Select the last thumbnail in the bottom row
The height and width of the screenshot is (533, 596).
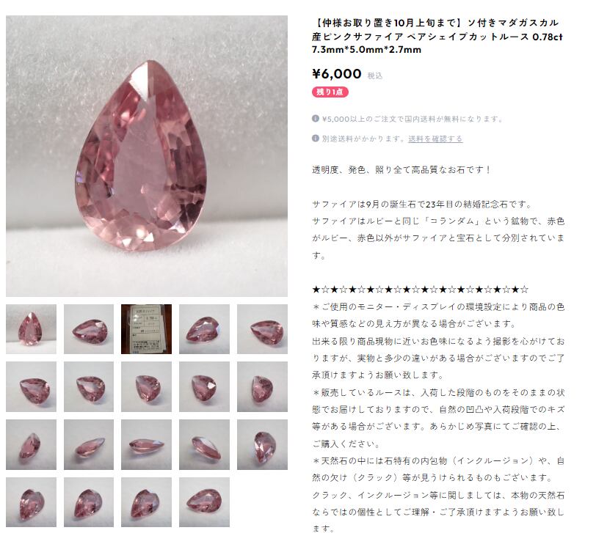pos(205,502)
